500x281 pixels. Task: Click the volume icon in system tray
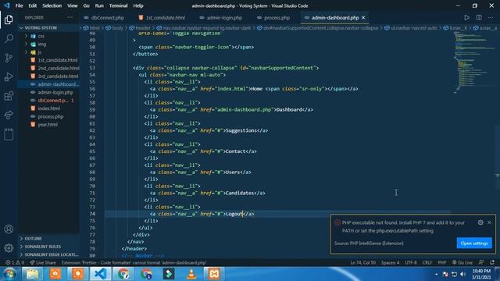coord(463,274)
